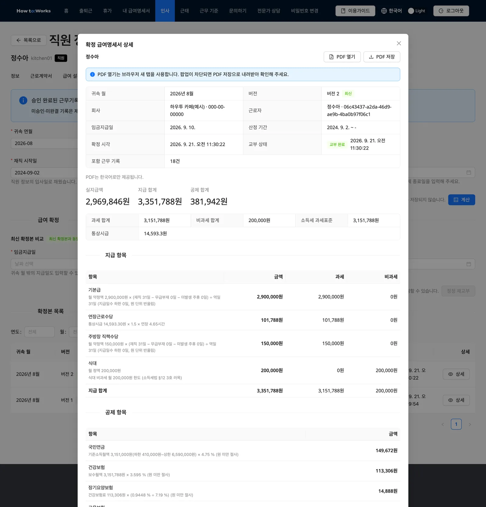Click the 실지급액 value 2,969,846원
The height and width of the screenshot is (507, 486).
(108, 202)
